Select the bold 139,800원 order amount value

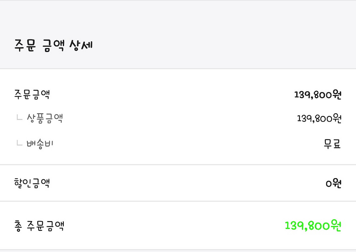coord(318,95)
